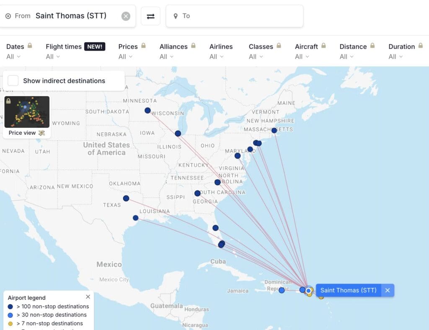Expand the Flight times filter
The image size is (429, 330).
53,57
